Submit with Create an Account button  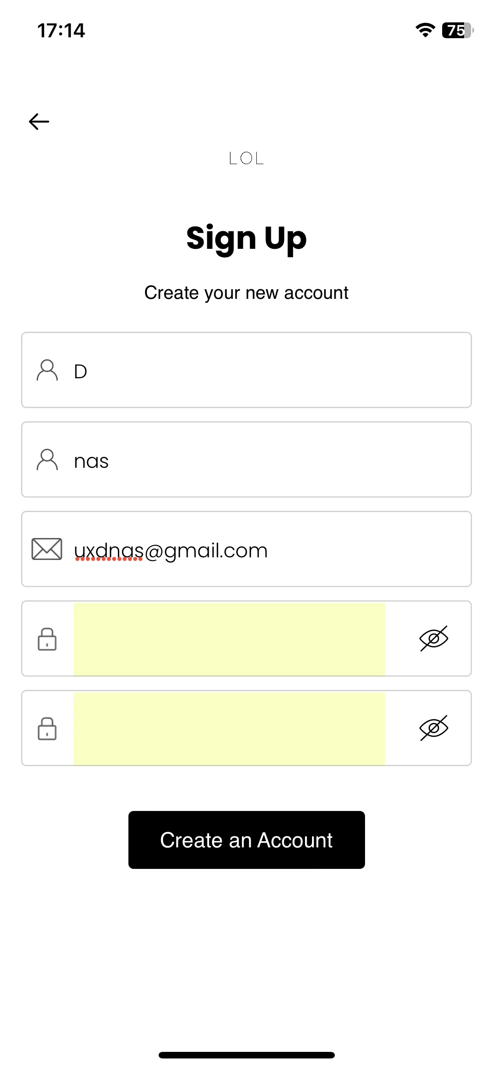[x=246, y=840]
